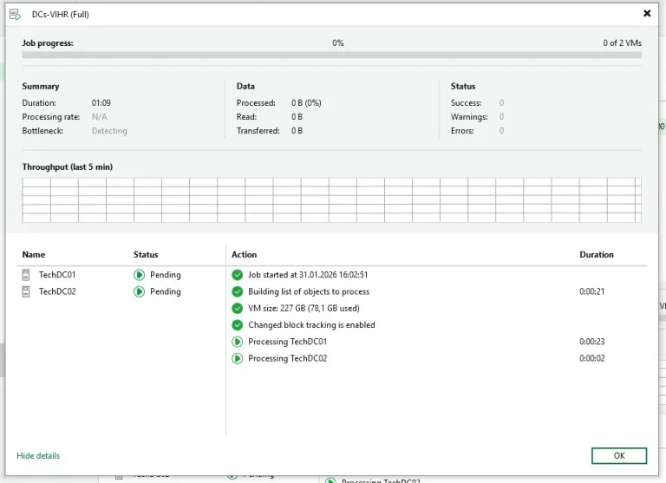
Task: Click the check icon beside VM size
Action: tap(237, 308)
